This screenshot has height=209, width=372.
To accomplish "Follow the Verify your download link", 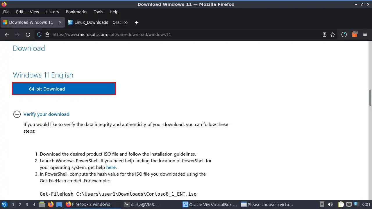I will click(46, 114).
